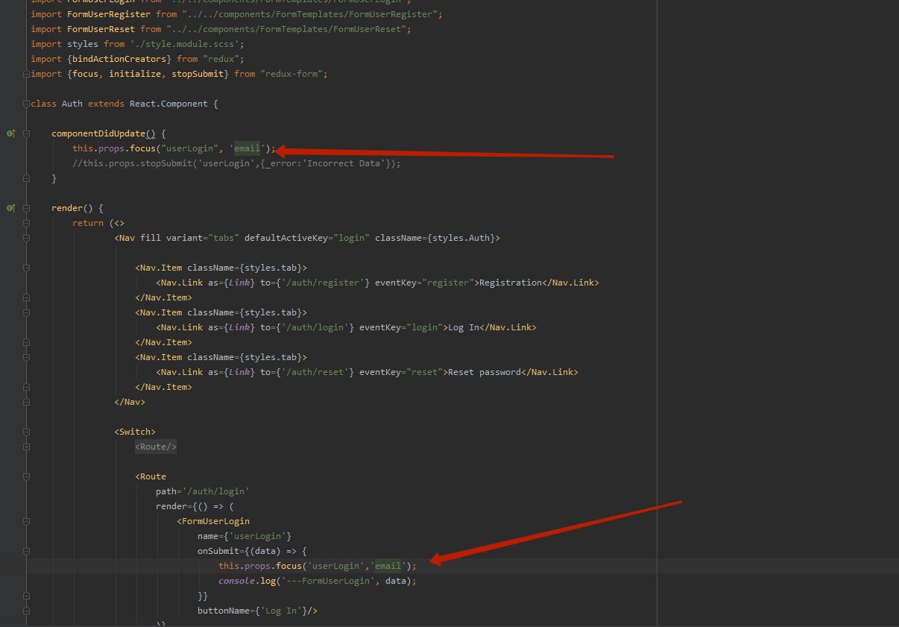899x627 pixels.
Task: Click the folded <Route/> placeholder text
Action: coord(156,447)
